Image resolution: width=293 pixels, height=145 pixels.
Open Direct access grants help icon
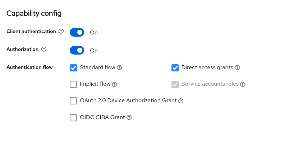point(237,67)
